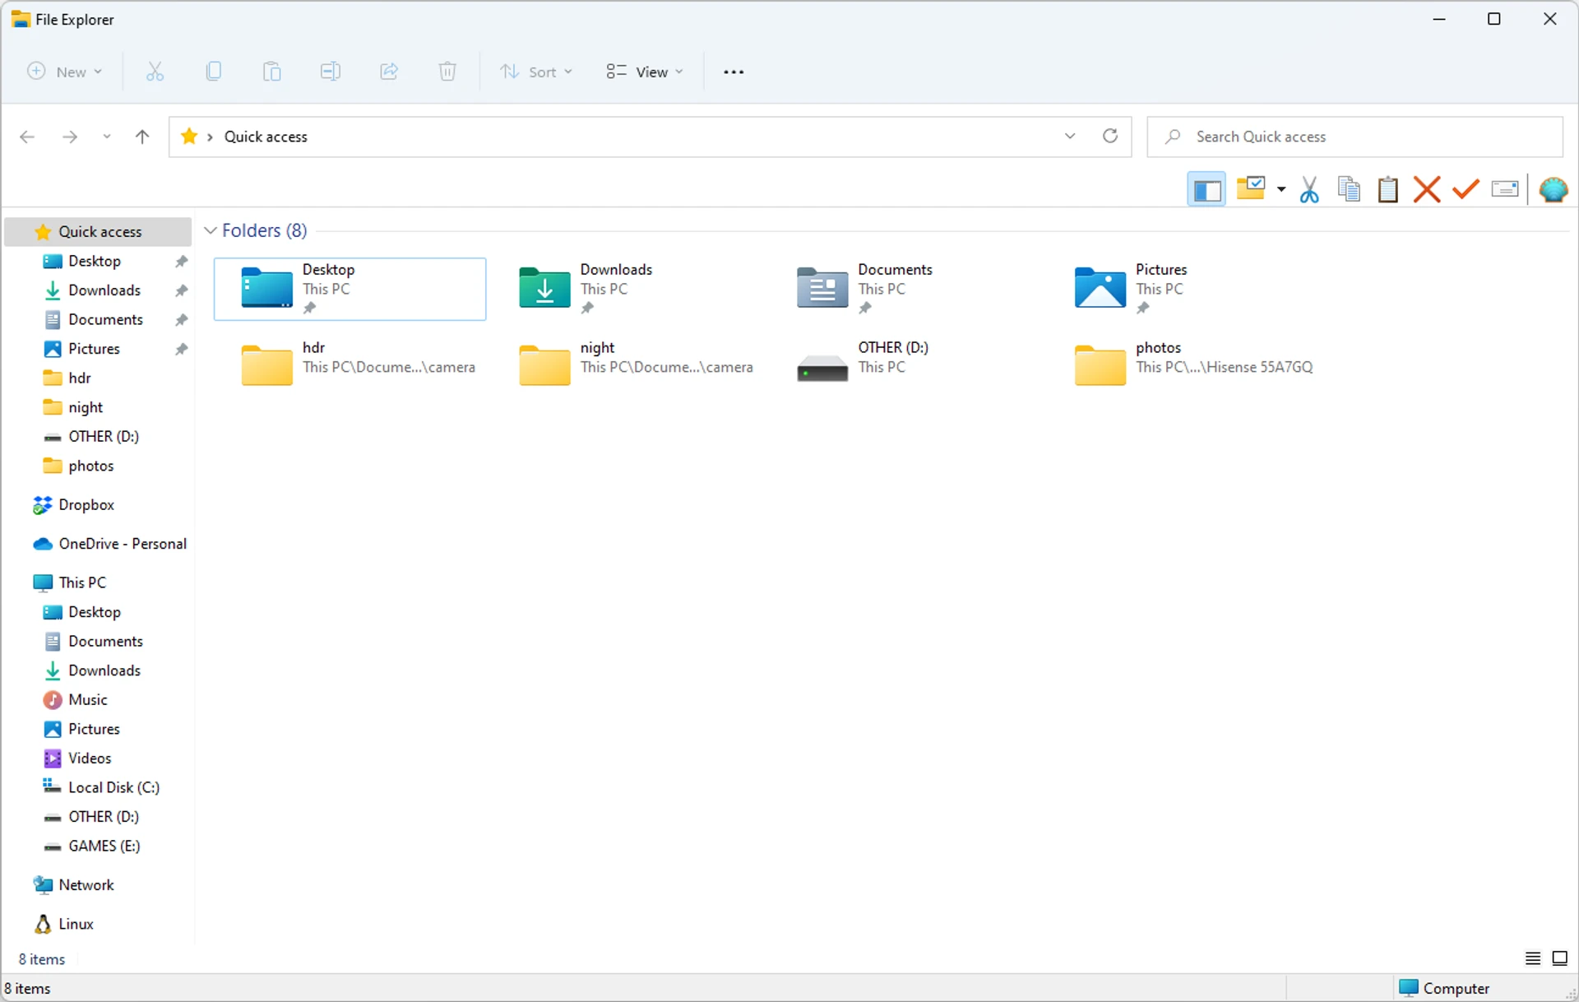The height and width of the screenshot is (1002, 1579).
Task: Open GAMES (E:) drive in sidebar
Action: (104, 846)
